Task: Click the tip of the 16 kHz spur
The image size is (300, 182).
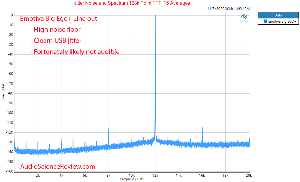Action: 202,127
